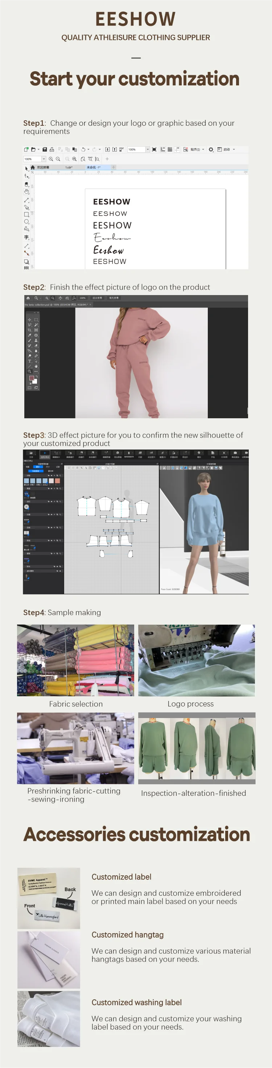
Task: Open the CorelDRAW options gear icon
Action: pyautogui.click(x=211, y=149)
